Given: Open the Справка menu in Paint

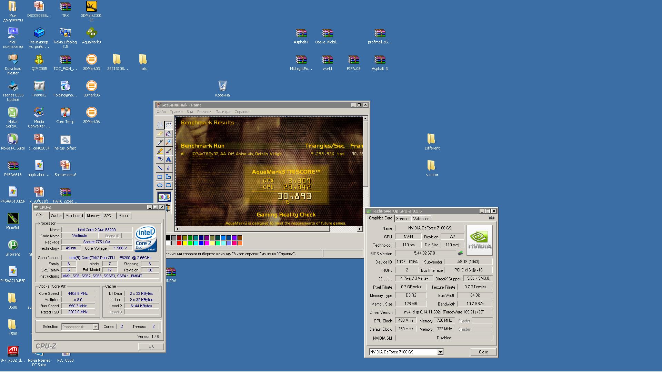Looking at the screenshot, I should click(242, 112).
